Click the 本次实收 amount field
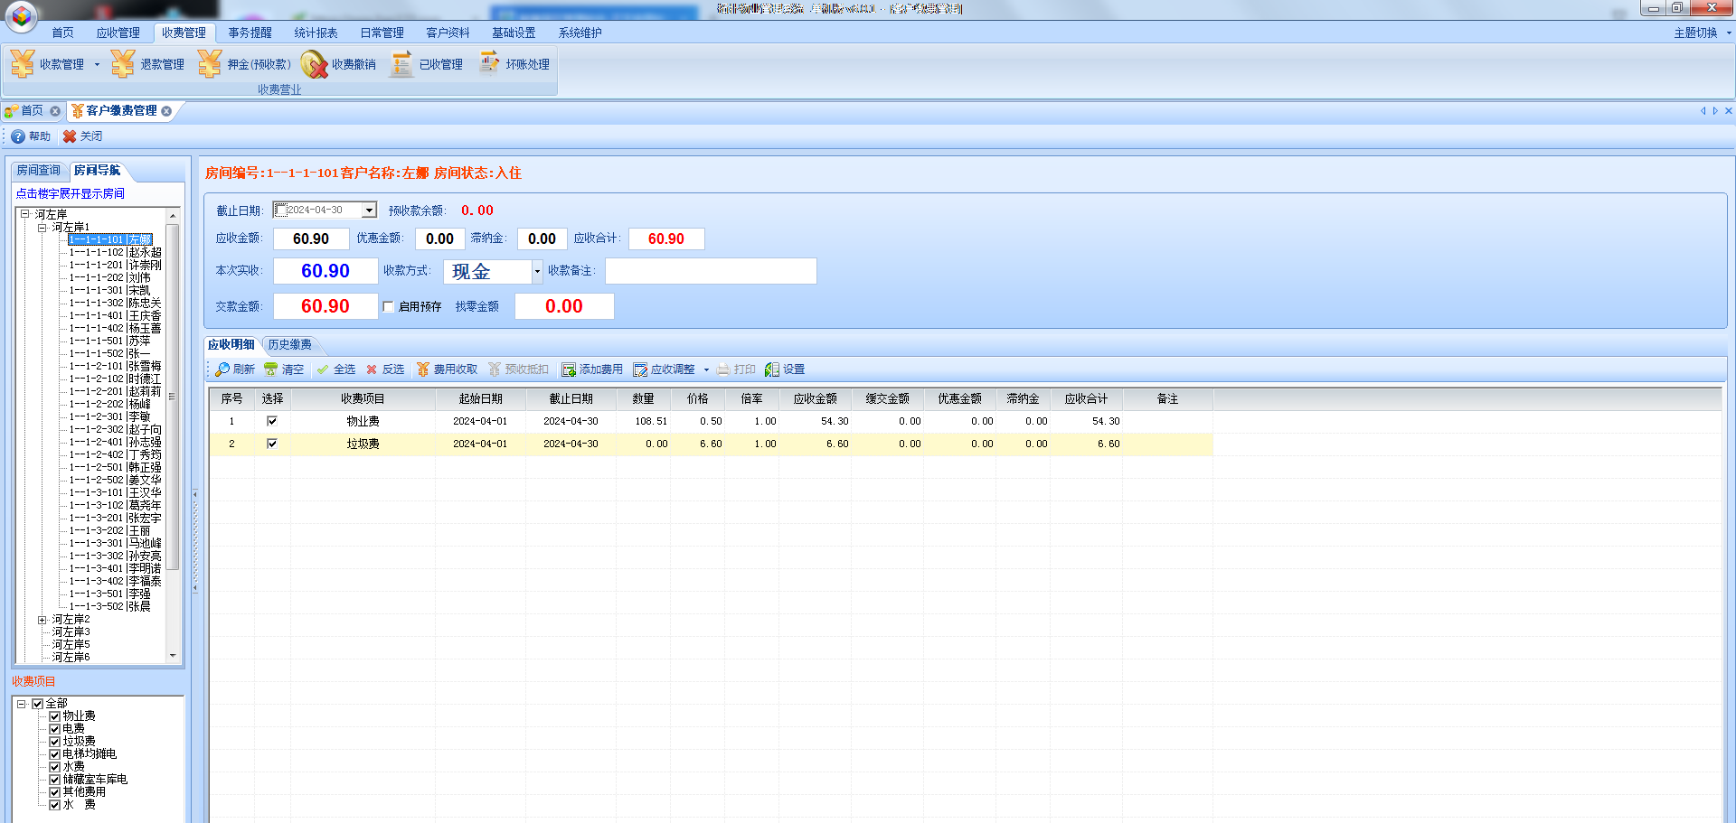Screen dimensions: 1736x823 point(325,271)
